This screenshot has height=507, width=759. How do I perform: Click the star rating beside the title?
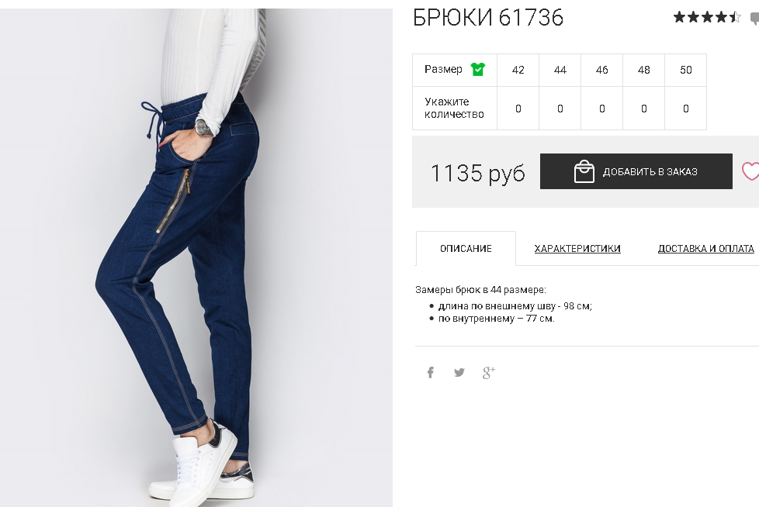(707, 17)
